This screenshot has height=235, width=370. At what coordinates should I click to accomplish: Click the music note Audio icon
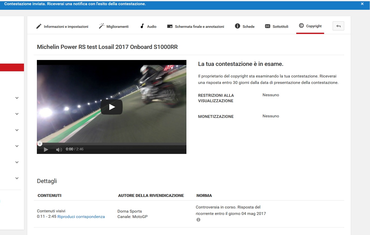point(142,26)
